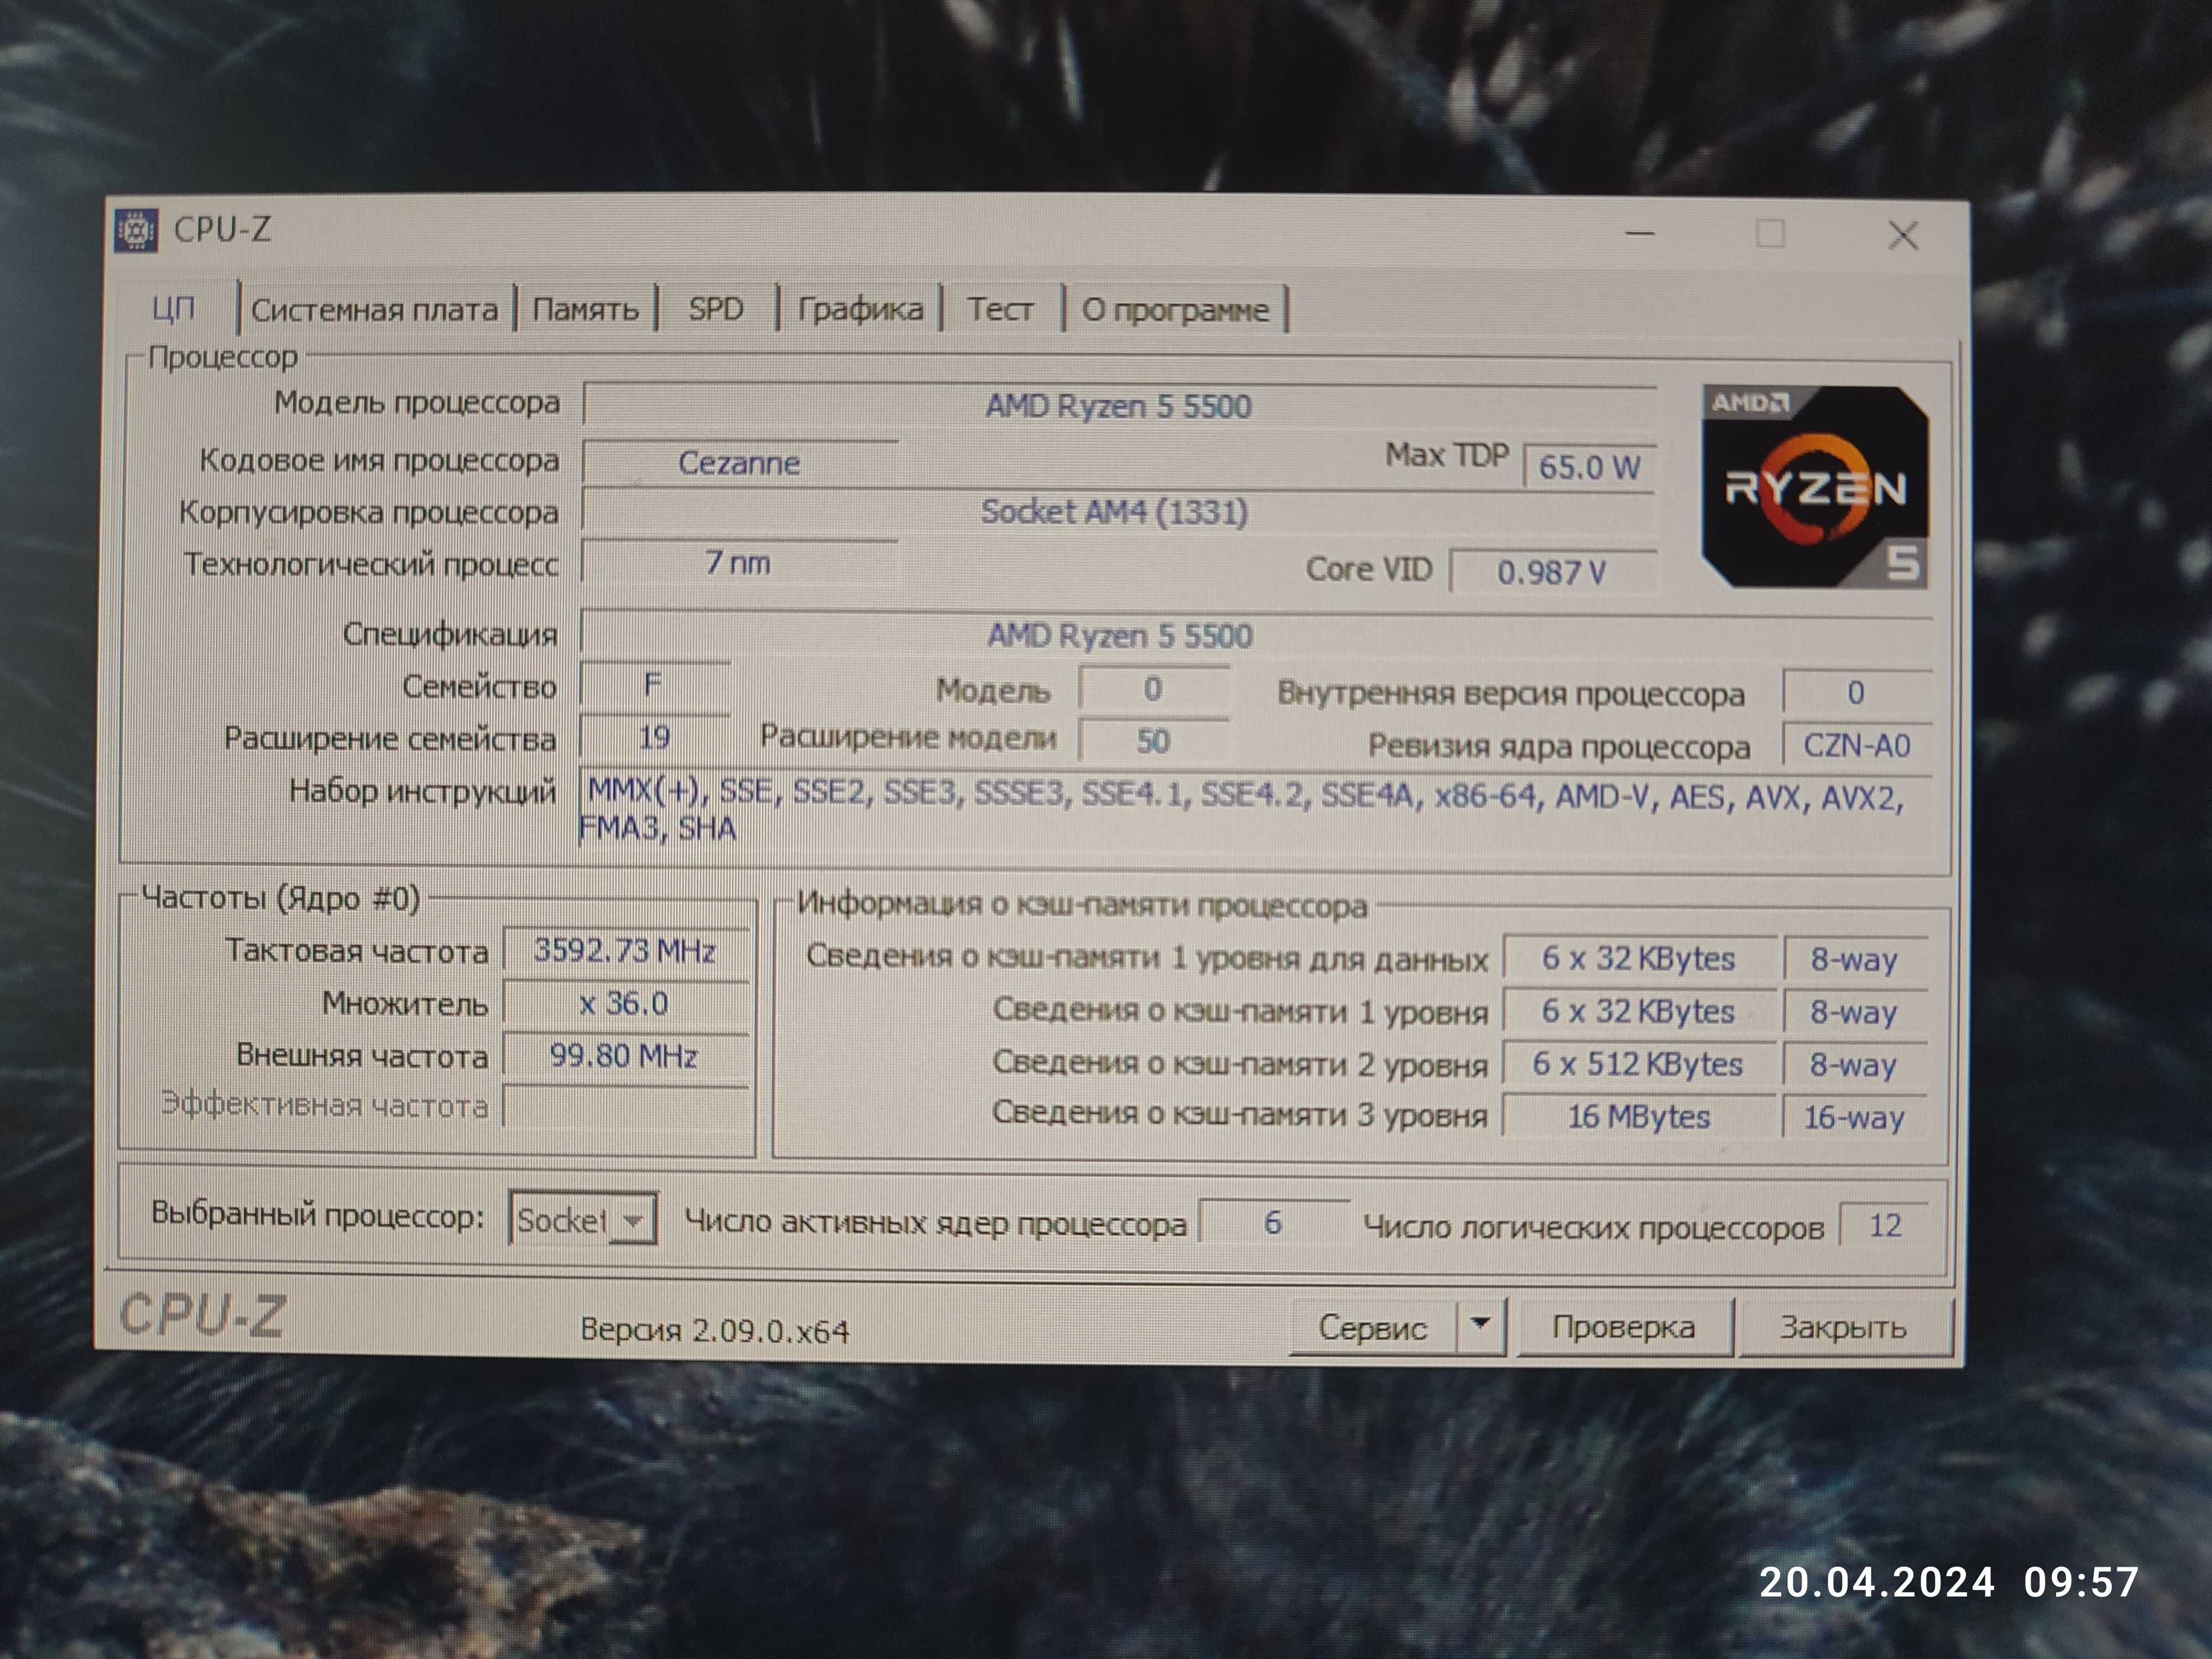This screenshot has height=1659, width=2212.
Task: Switch to the Графика tab
Action: click(861, 309)
